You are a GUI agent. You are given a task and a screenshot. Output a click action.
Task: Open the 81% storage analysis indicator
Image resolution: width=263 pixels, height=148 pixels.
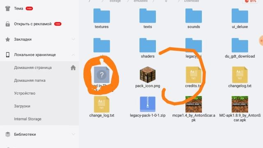(251, 1)
